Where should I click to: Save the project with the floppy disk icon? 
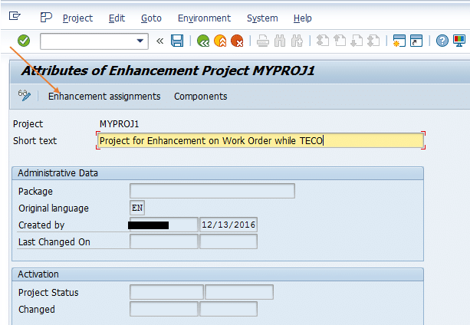tap(177, 41)
